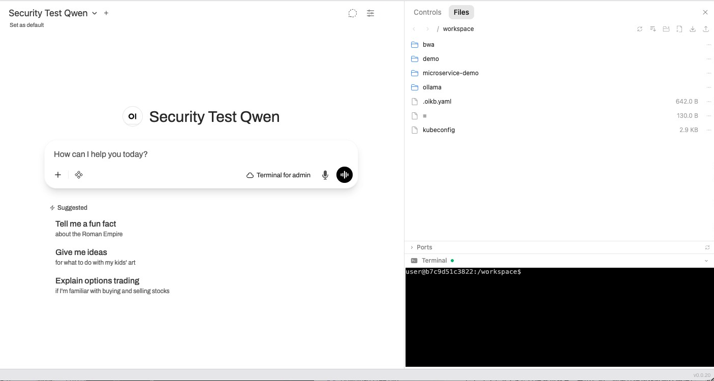Viewport: 714px width, 381px height.
Task: Open the attachment plus menu in chat box
Action: click(x=58, y=175)
